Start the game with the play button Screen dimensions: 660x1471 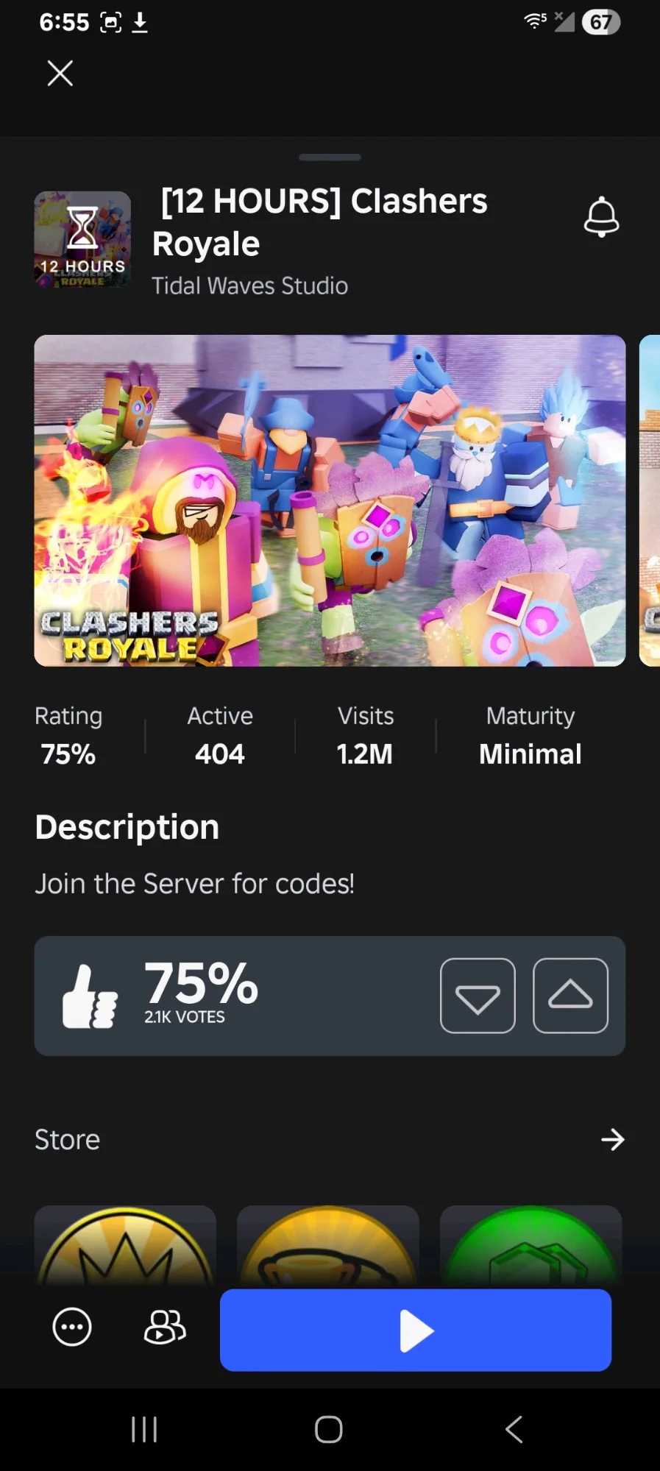[x=416, y=1330]
